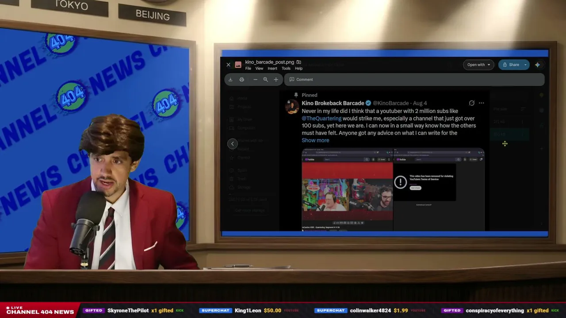Close the kino_barcade_post.png preview

pos(228,64)
